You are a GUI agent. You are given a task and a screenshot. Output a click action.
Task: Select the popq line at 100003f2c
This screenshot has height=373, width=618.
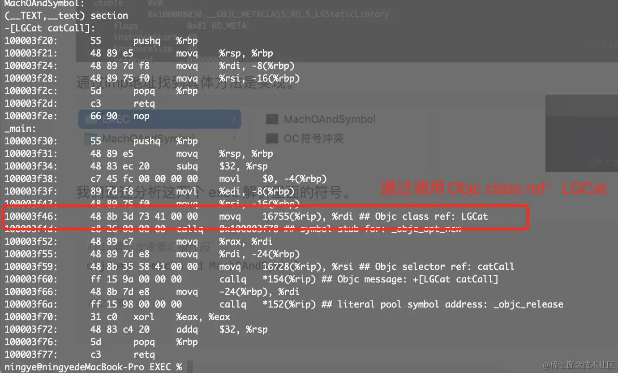[x=101, y=91]
